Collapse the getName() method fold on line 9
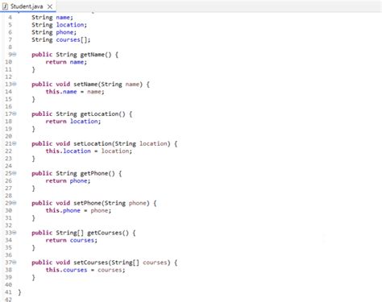Image resolution: width=382 pixels, height=302 pixels. coord(15,55)
